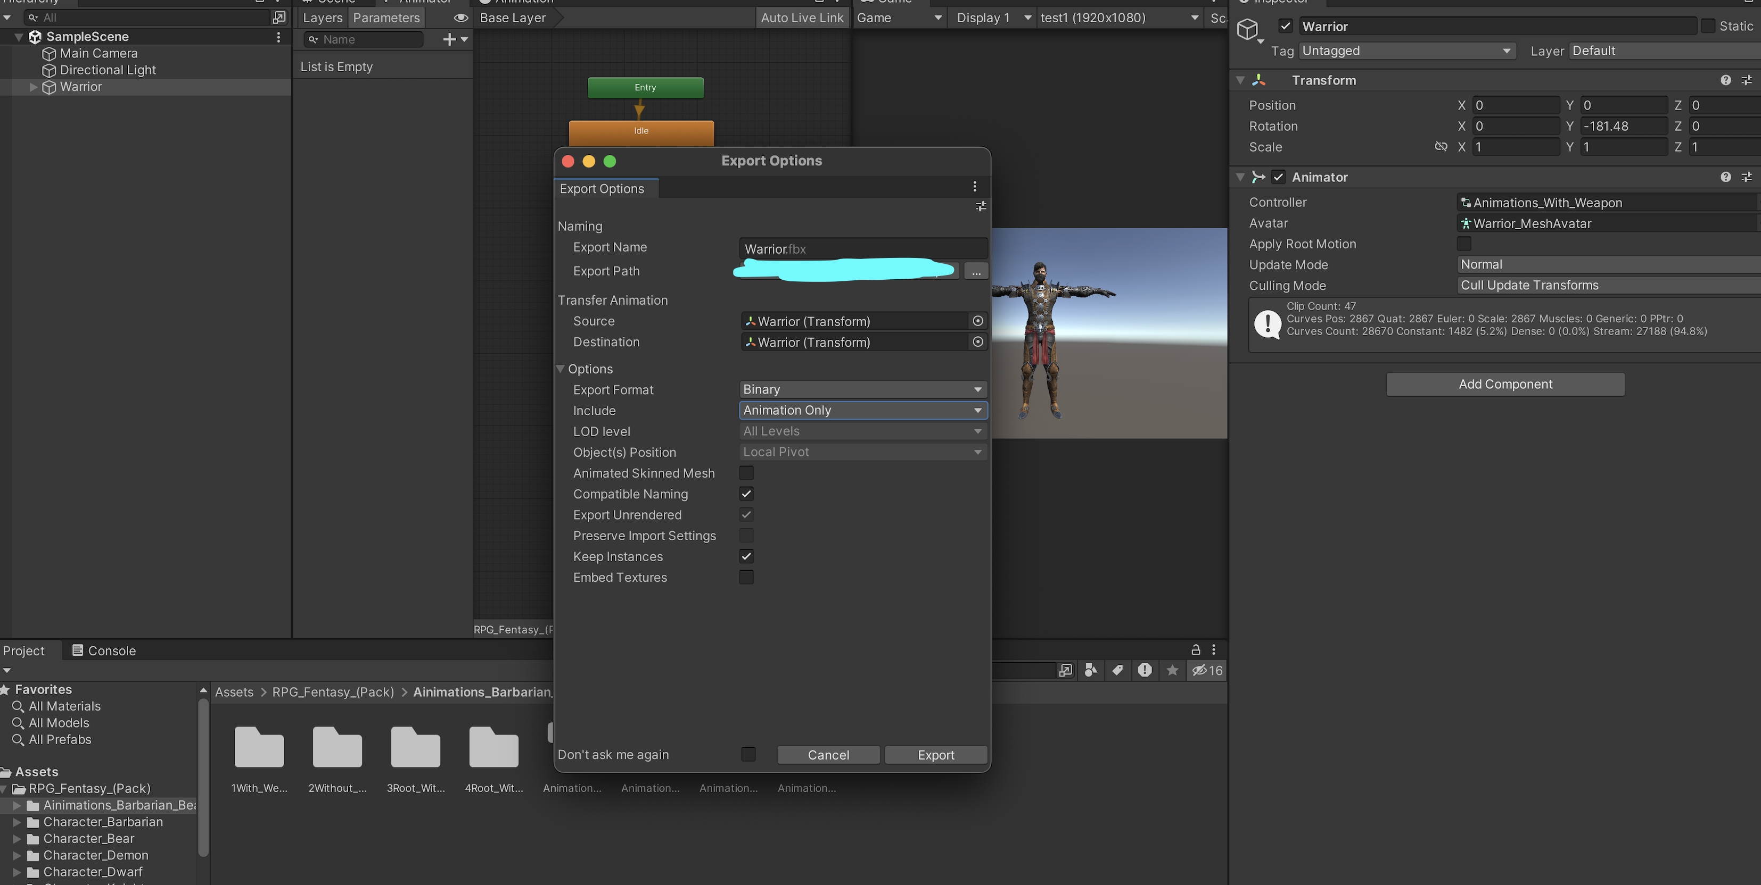Screen dimensions: 1761x885
Task: Click the Add Component button
Action: pyautogui.click(x=1504, y=385)
